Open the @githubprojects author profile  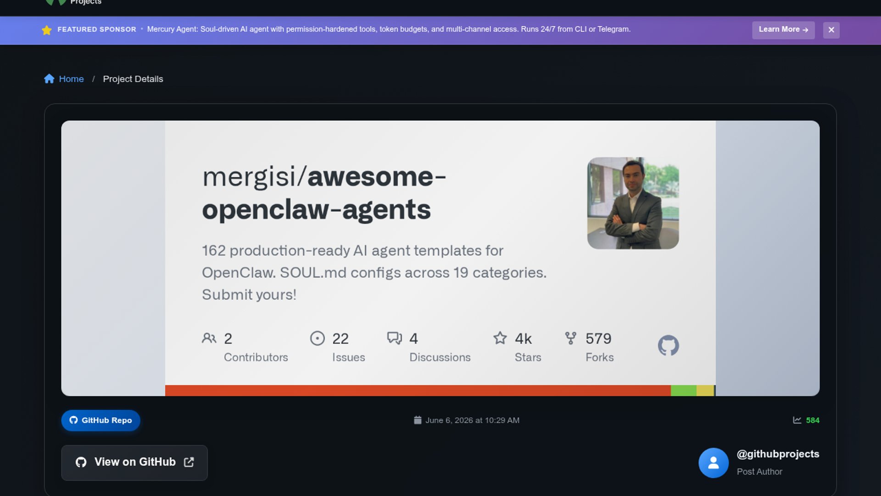778,454
